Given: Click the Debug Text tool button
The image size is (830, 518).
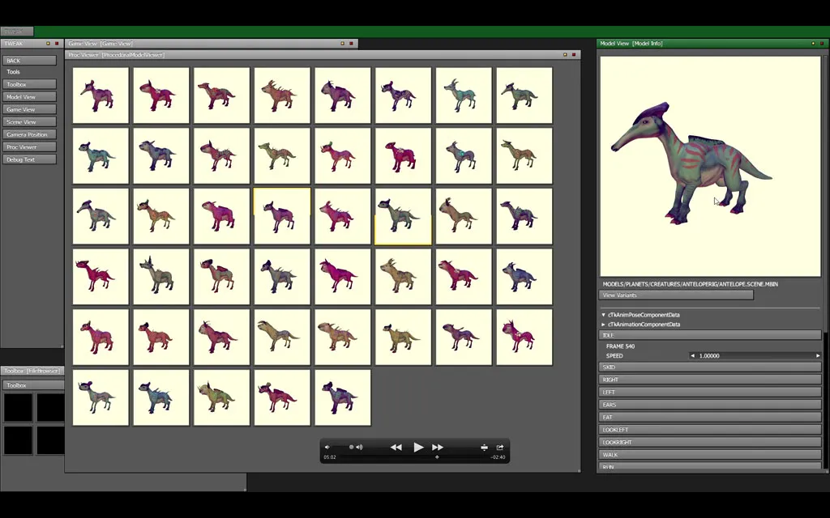Looking at the screenshot, I should (x=29, y=159).
